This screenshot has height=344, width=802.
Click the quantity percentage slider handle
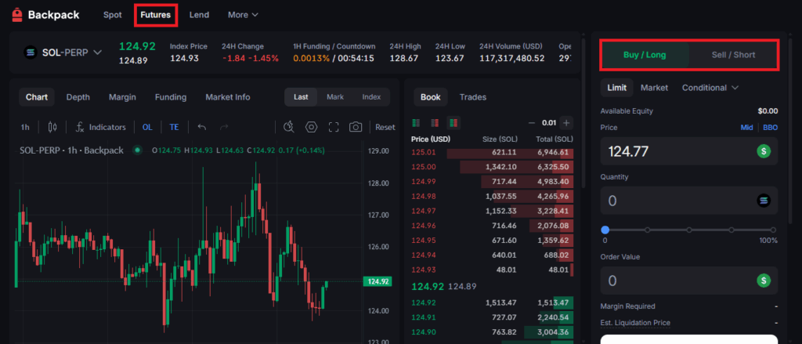tap(605, 230)
